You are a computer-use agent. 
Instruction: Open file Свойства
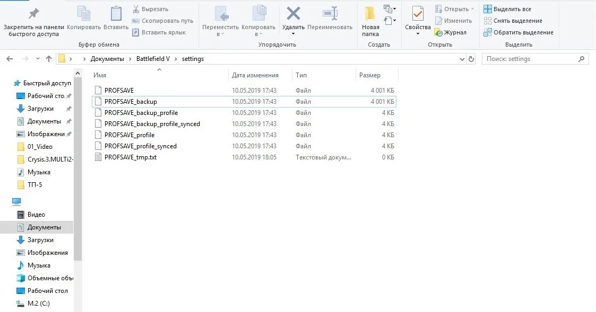click(418, 17)
